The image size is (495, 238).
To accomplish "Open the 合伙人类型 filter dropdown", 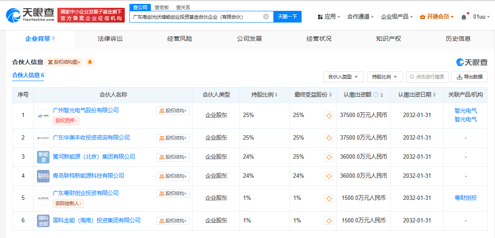I will coord(343,77).
